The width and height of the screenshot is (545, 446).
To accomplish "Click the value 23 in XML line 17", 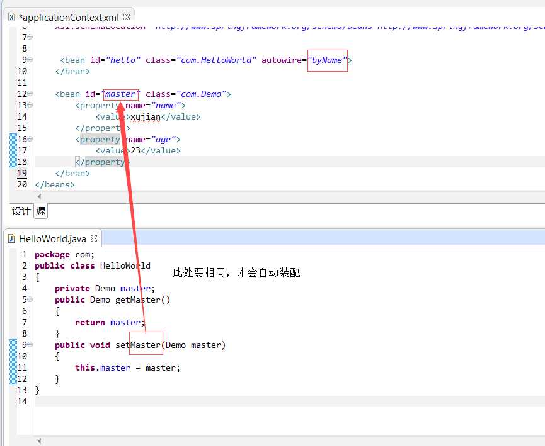I will point(135,150).
